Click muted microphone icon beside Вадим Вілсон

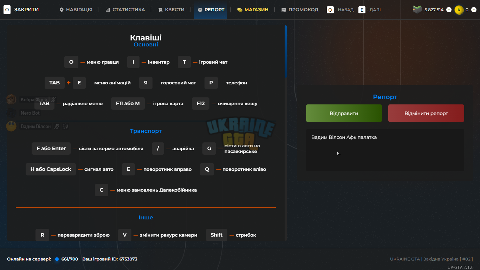pos(57,126)
